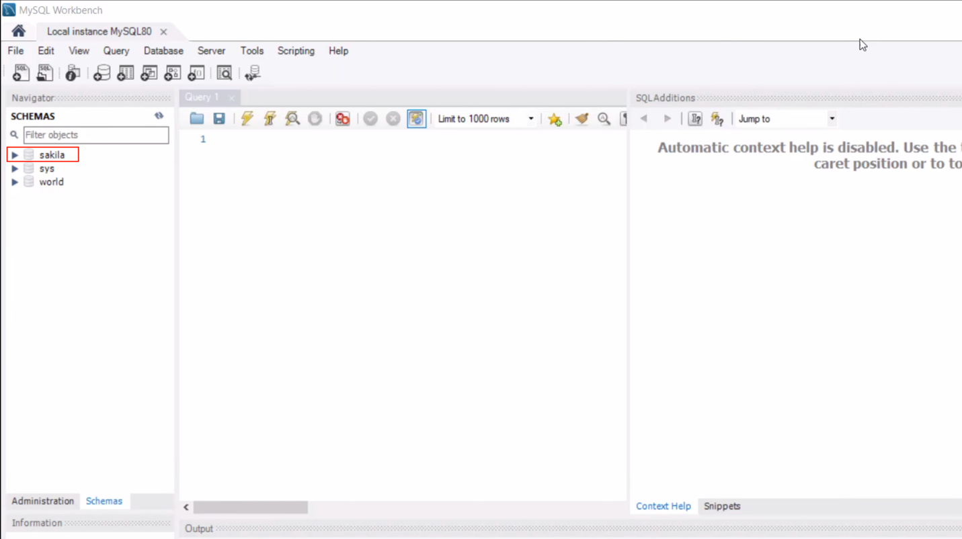
Task: Create a new view icon
Action: (x=149, y=72)
